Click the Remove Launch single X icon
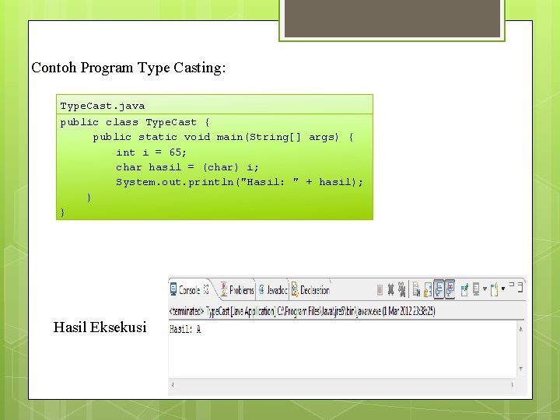560x420 pixels. pos(390,289)
